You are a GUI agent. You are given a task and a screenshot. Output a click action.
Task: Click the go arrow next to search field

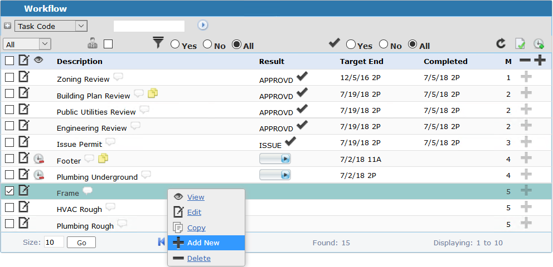pos(202,25)
